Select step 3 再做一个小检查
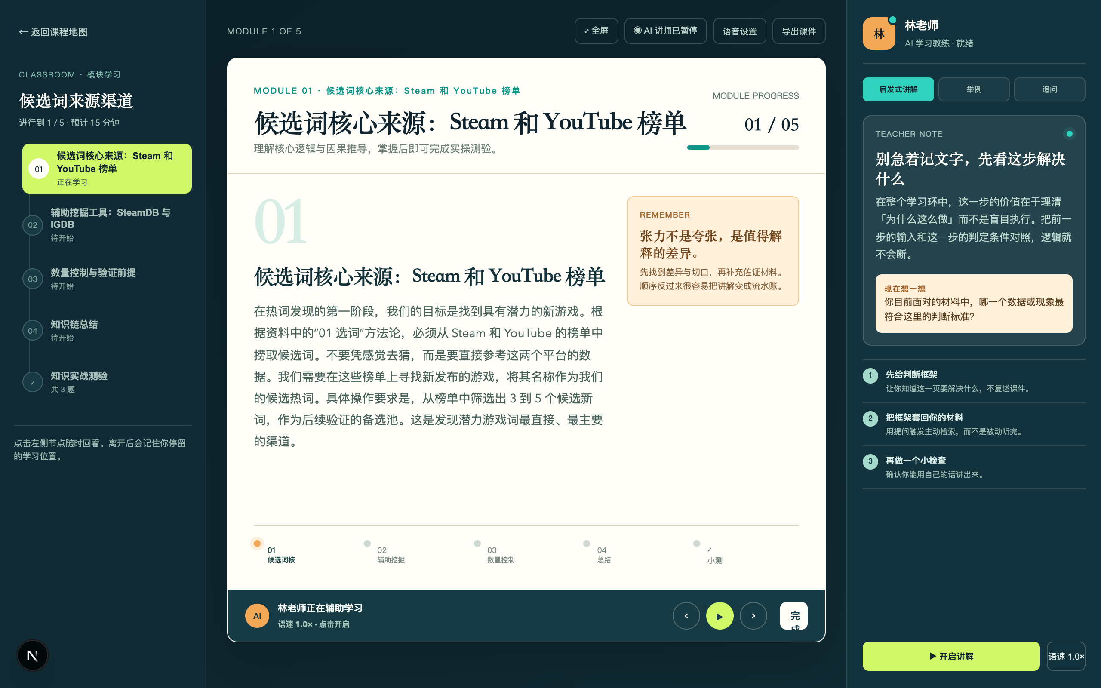The image size is (1101, 688). pos(974,467)
